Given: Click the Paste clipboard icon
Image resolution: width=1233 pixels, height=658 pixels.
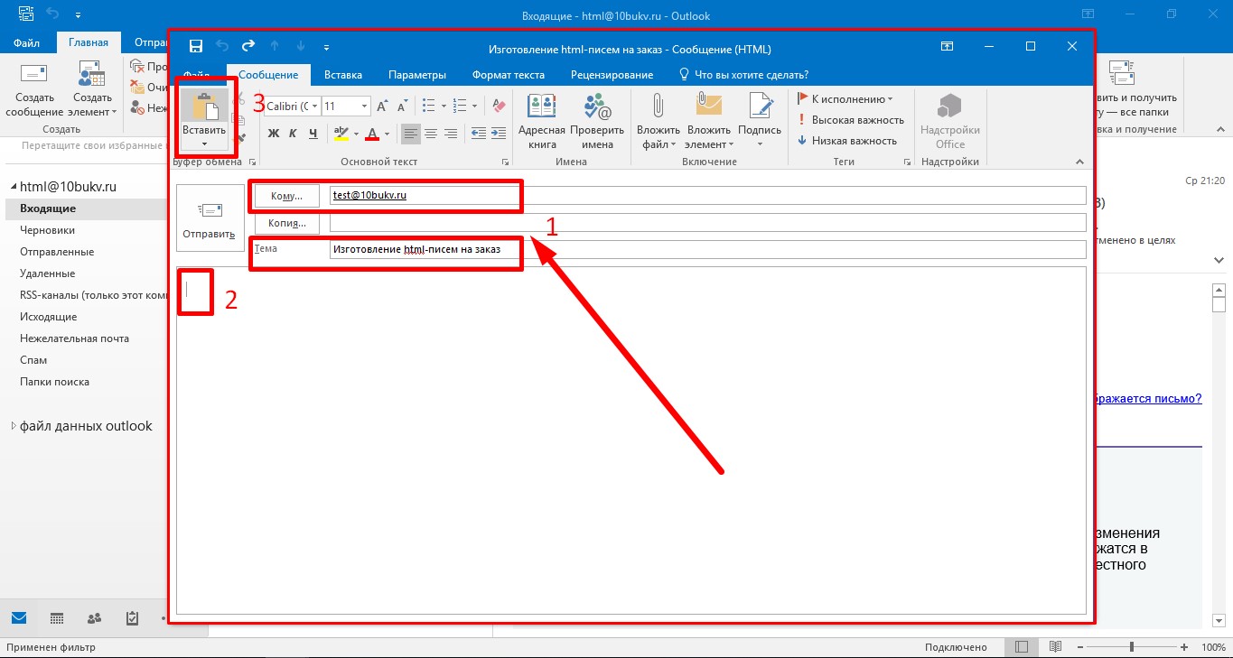Looking at the screenshot, I should point(205,106).
